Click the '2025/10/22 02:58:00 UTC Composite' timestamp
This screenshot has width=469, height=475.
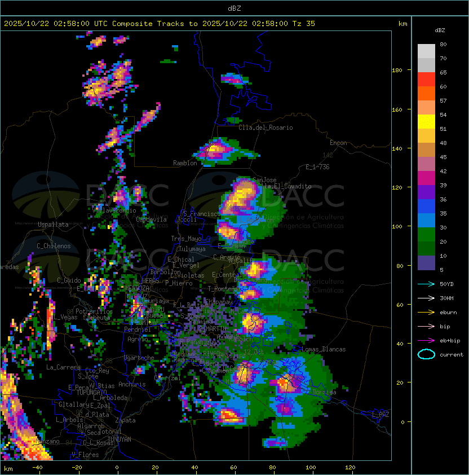click(x=78, y=23)
